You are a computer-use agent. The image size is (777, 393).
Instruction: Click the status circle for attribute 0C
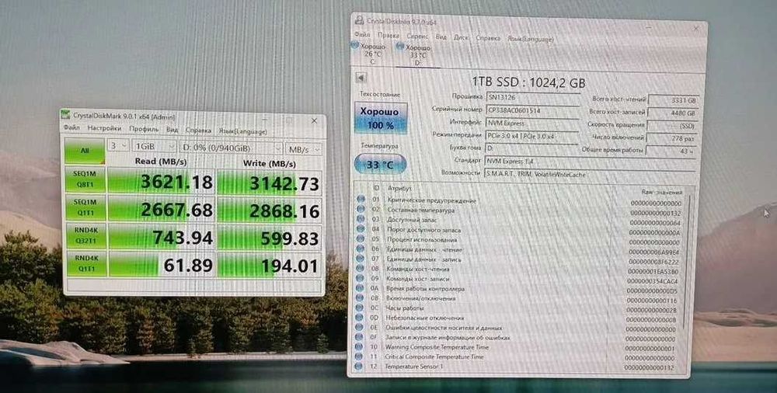[361, 308]
